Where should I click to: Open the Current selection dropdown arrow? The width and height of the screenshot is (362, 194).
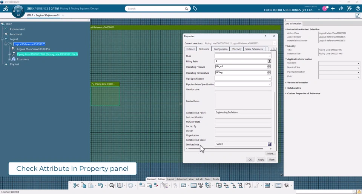pyautogui.click(x=274, y=43)
